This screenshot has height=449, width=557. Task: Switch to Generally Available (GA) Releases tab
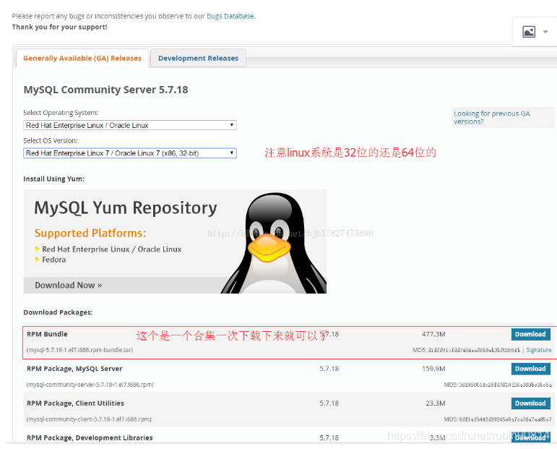(x=82, y=58)
